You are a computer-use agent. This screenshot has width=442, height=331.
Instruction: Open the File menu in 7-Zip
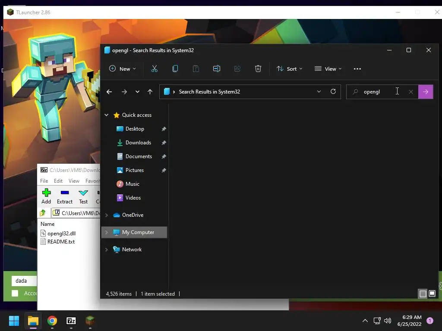(44, 181)
